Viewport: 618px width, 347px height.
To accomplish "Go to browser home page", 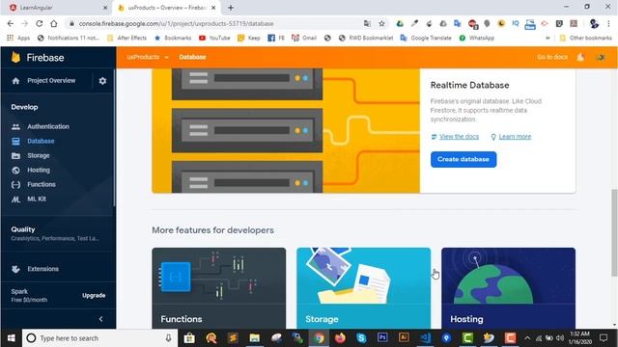I will [54, 23].
